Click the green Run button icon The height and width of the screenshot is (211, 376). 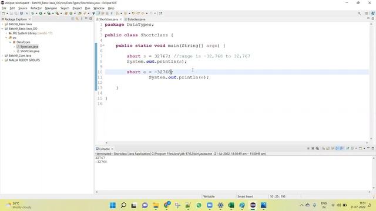coord(41,13)
